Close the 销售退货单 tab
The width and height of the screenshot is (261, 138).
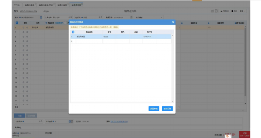[x=82, y=4]
